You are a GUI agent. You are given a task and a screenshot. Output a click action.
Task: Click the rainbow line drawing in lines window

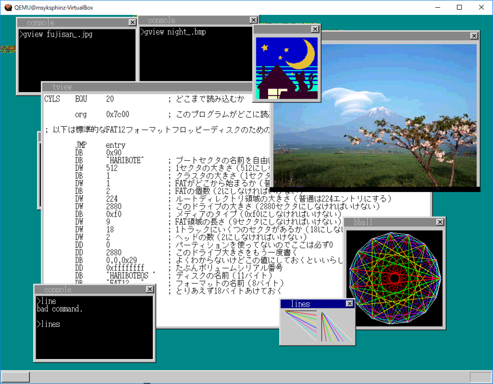(x=318, y=326)
